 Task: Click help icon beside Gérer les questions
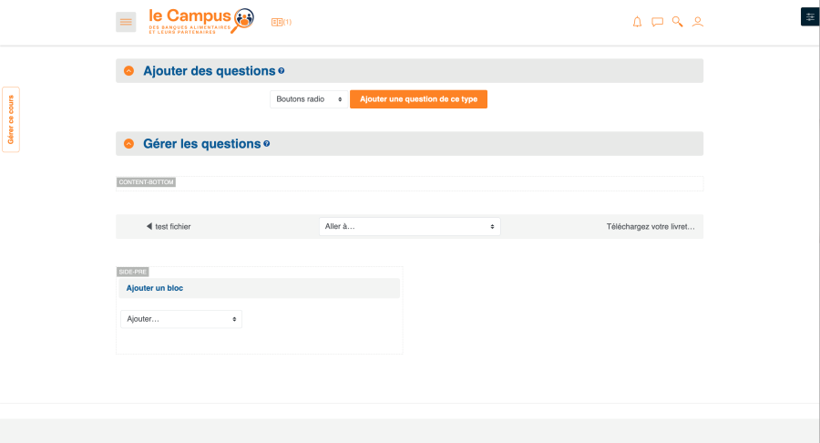[267, 144]
